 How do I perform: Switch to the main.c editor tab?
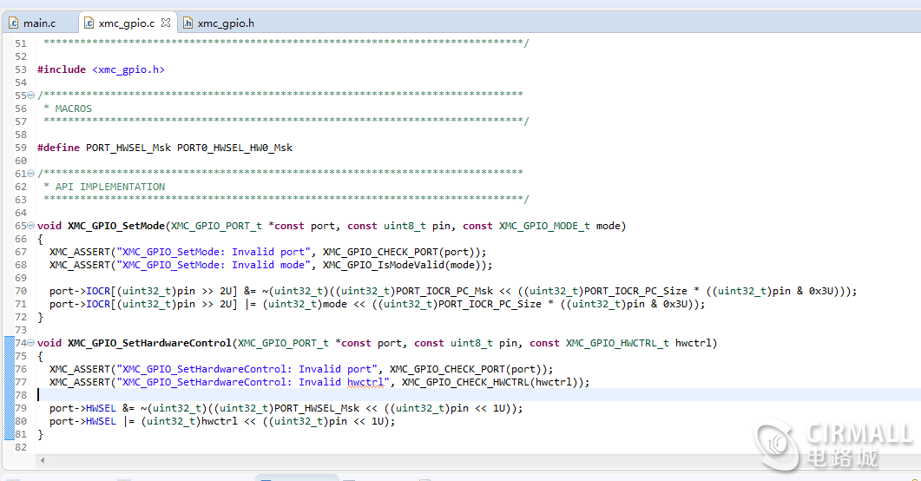(39, 23)
